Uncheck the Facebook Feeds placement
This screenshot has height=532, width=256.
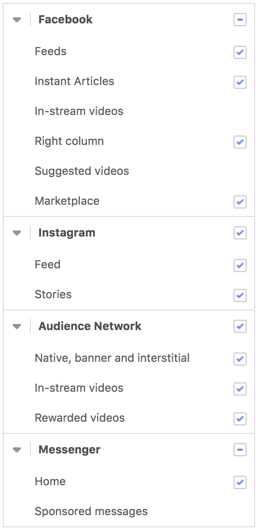(240, 52)
